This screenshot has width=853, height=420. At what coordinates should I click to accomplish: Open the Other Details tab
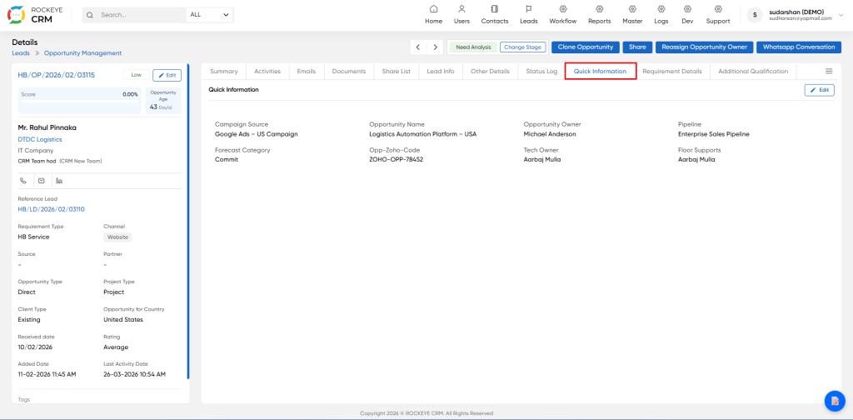[x=490, y=72]
